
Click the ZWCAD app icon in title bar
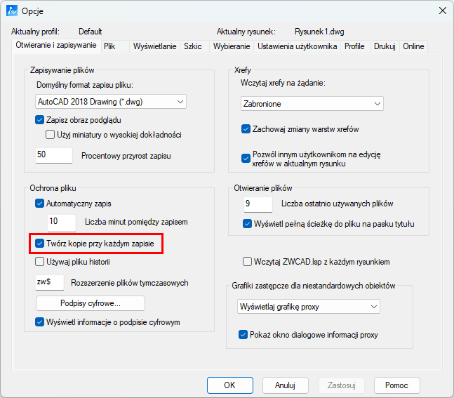click(11, 11)
